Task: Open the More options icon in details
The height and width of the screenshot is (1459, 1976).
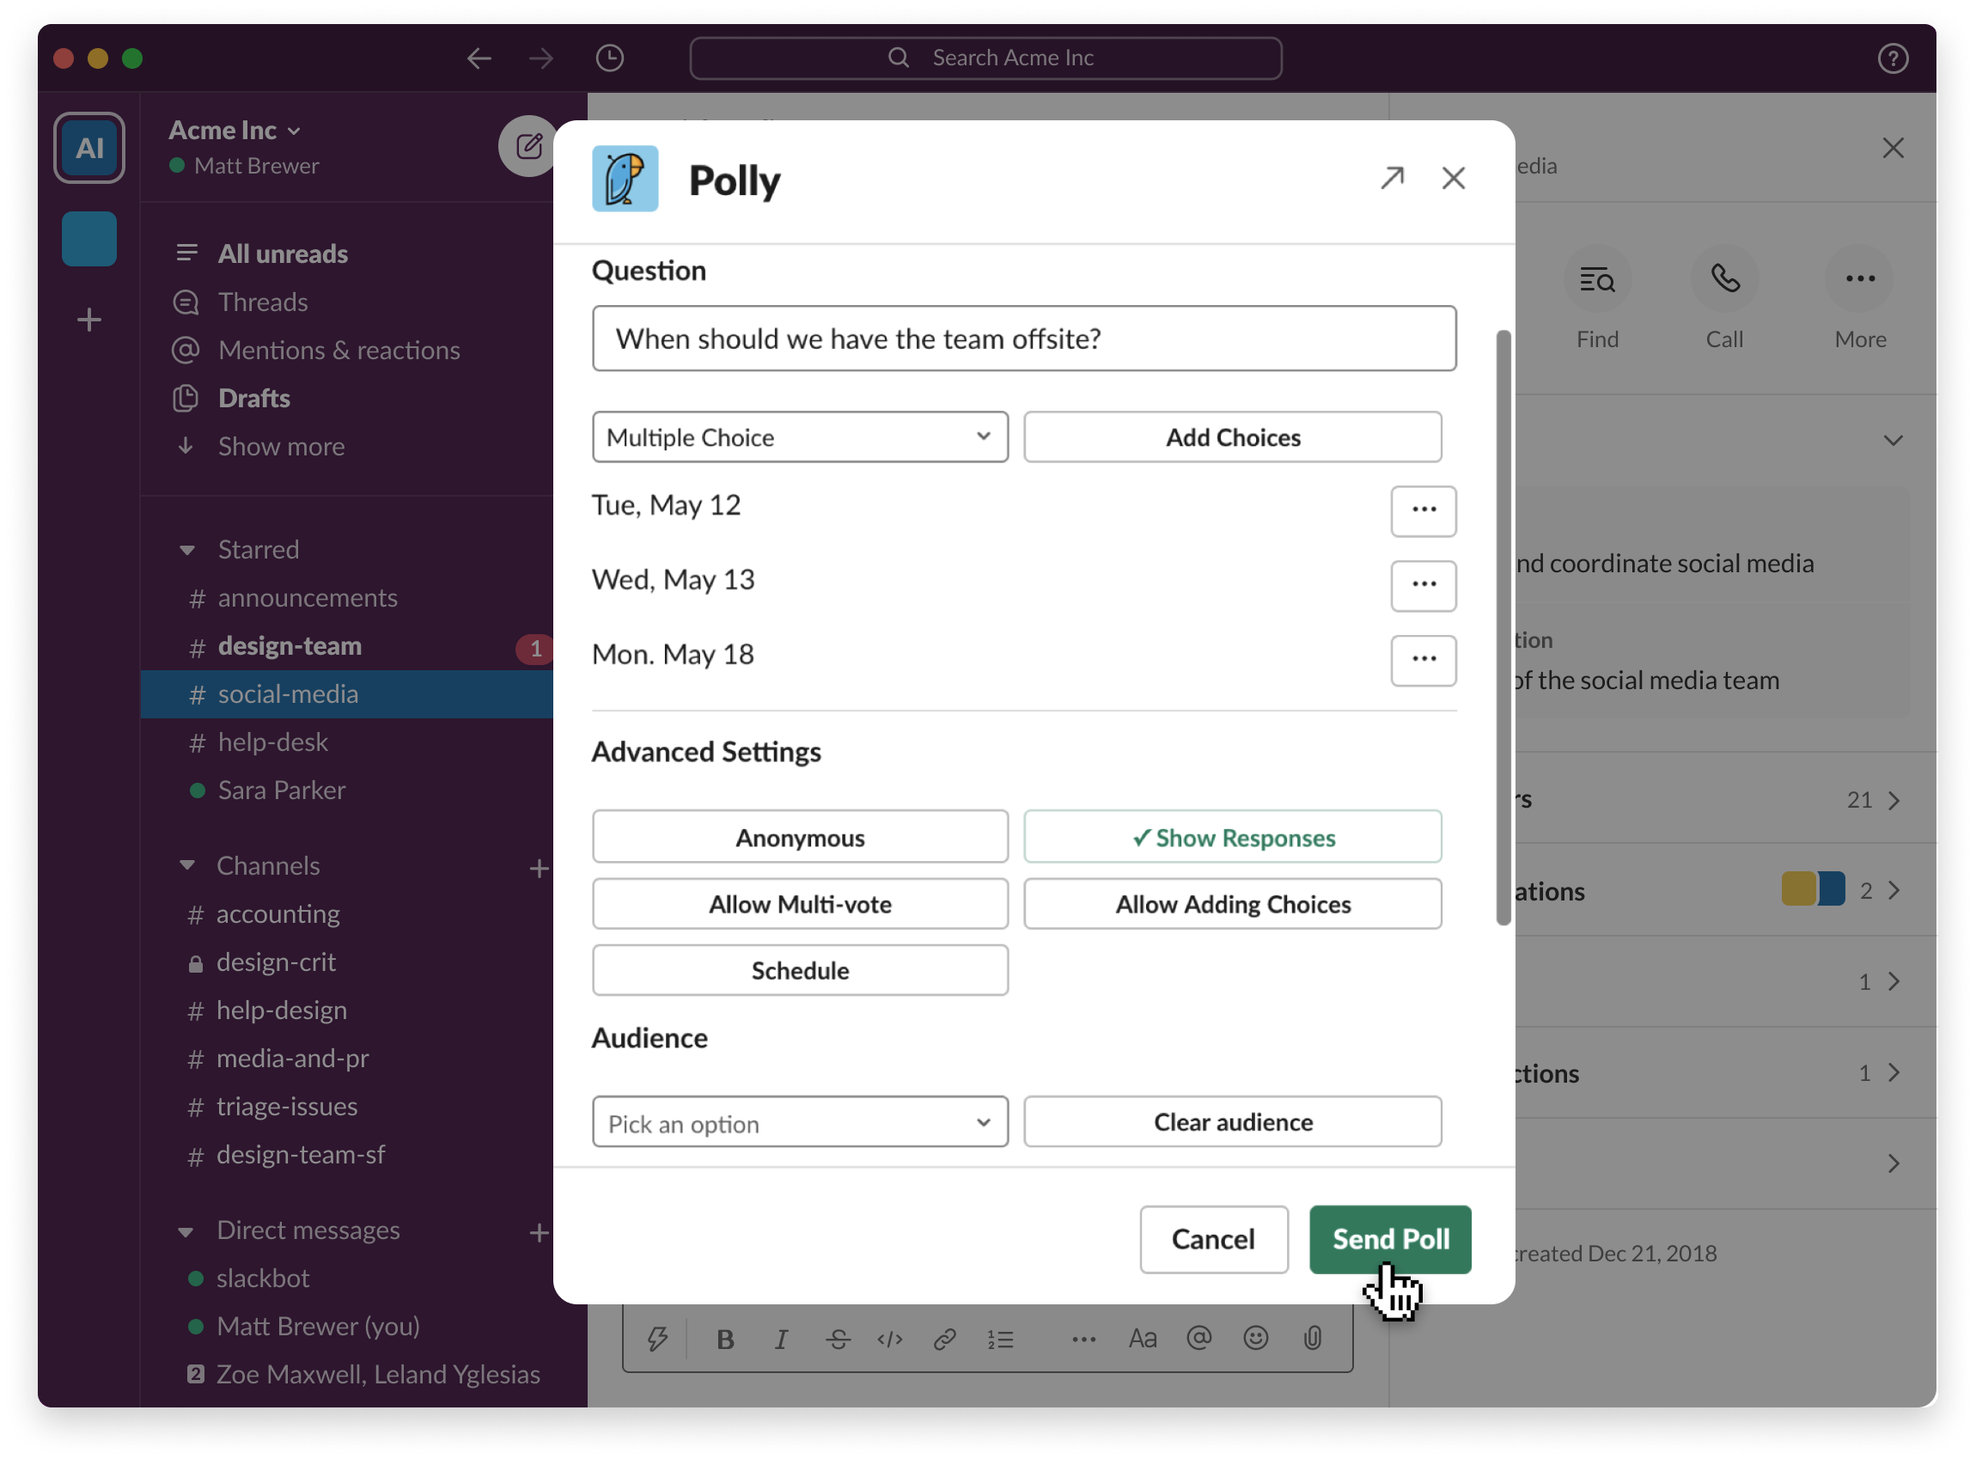Action: (x=1859, y=280)
